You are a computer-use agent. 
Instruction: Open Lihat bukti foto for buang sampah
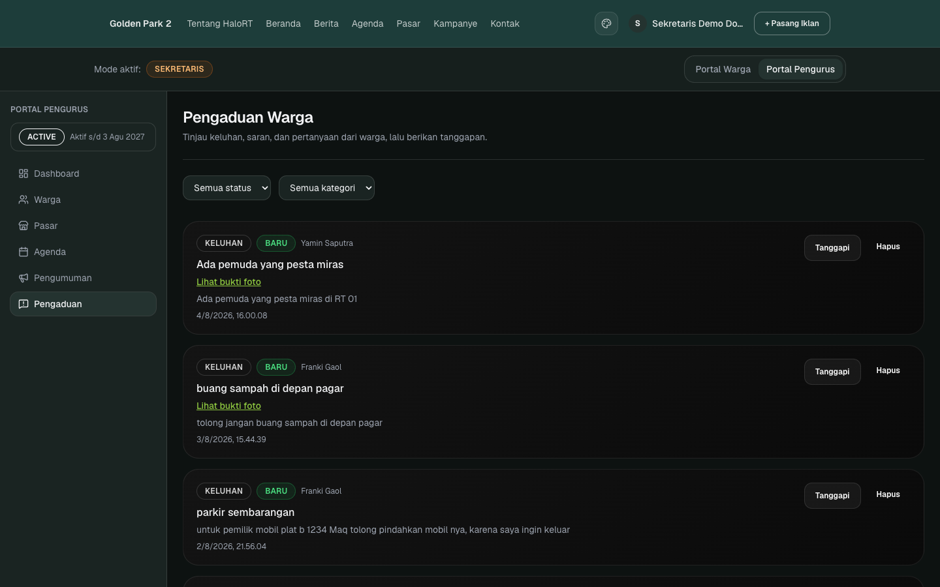(228, 406)
